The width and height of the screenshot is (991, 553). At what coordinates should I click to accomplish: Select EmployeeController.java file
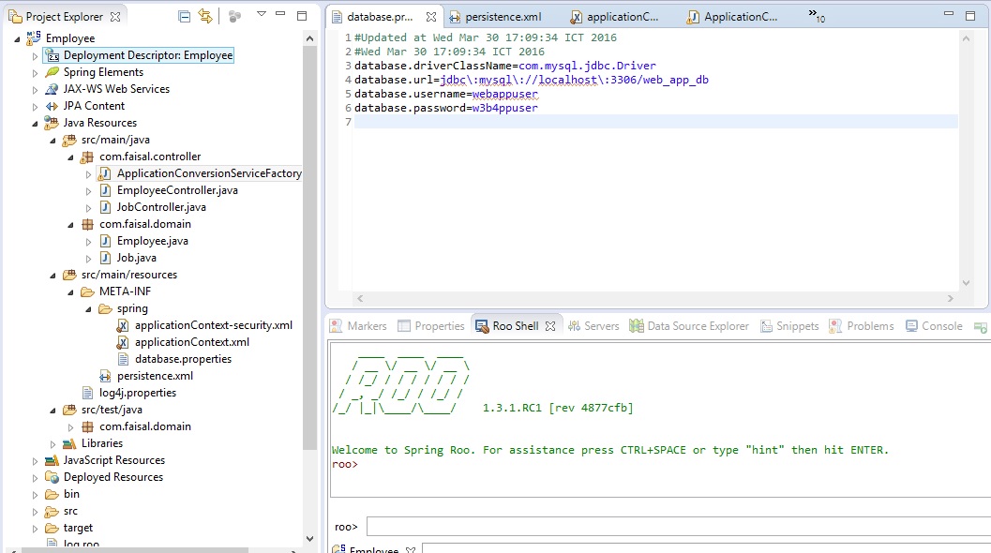click(177, 190)
